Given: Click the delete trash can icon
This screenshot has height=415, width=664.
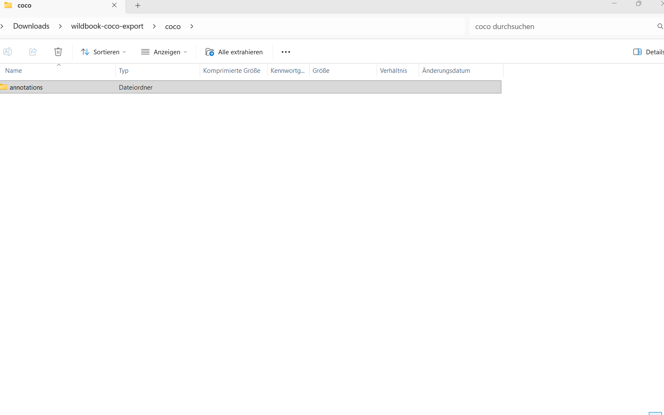Looking at the screenshot, I should (58, 52).
